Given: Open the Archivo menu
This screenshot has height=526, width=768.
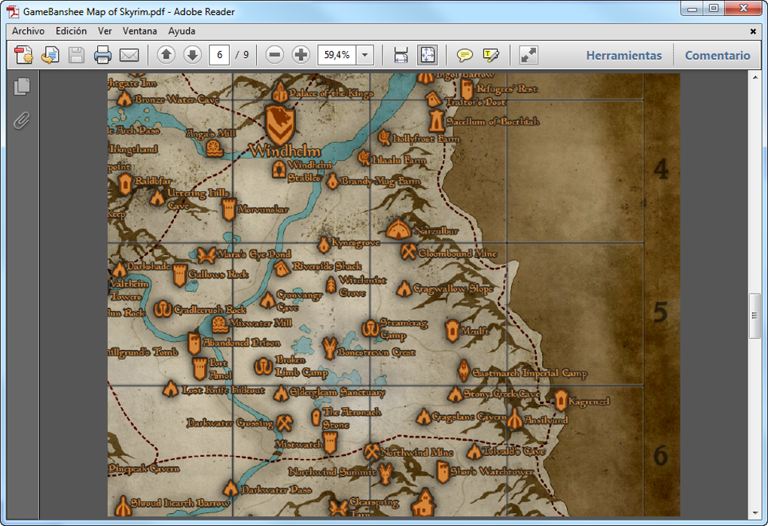Looking at the screenshot, I should click(x=28, y=31).
